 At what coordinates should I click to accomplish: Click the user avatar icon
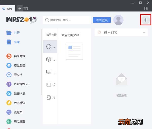(118, 20)
